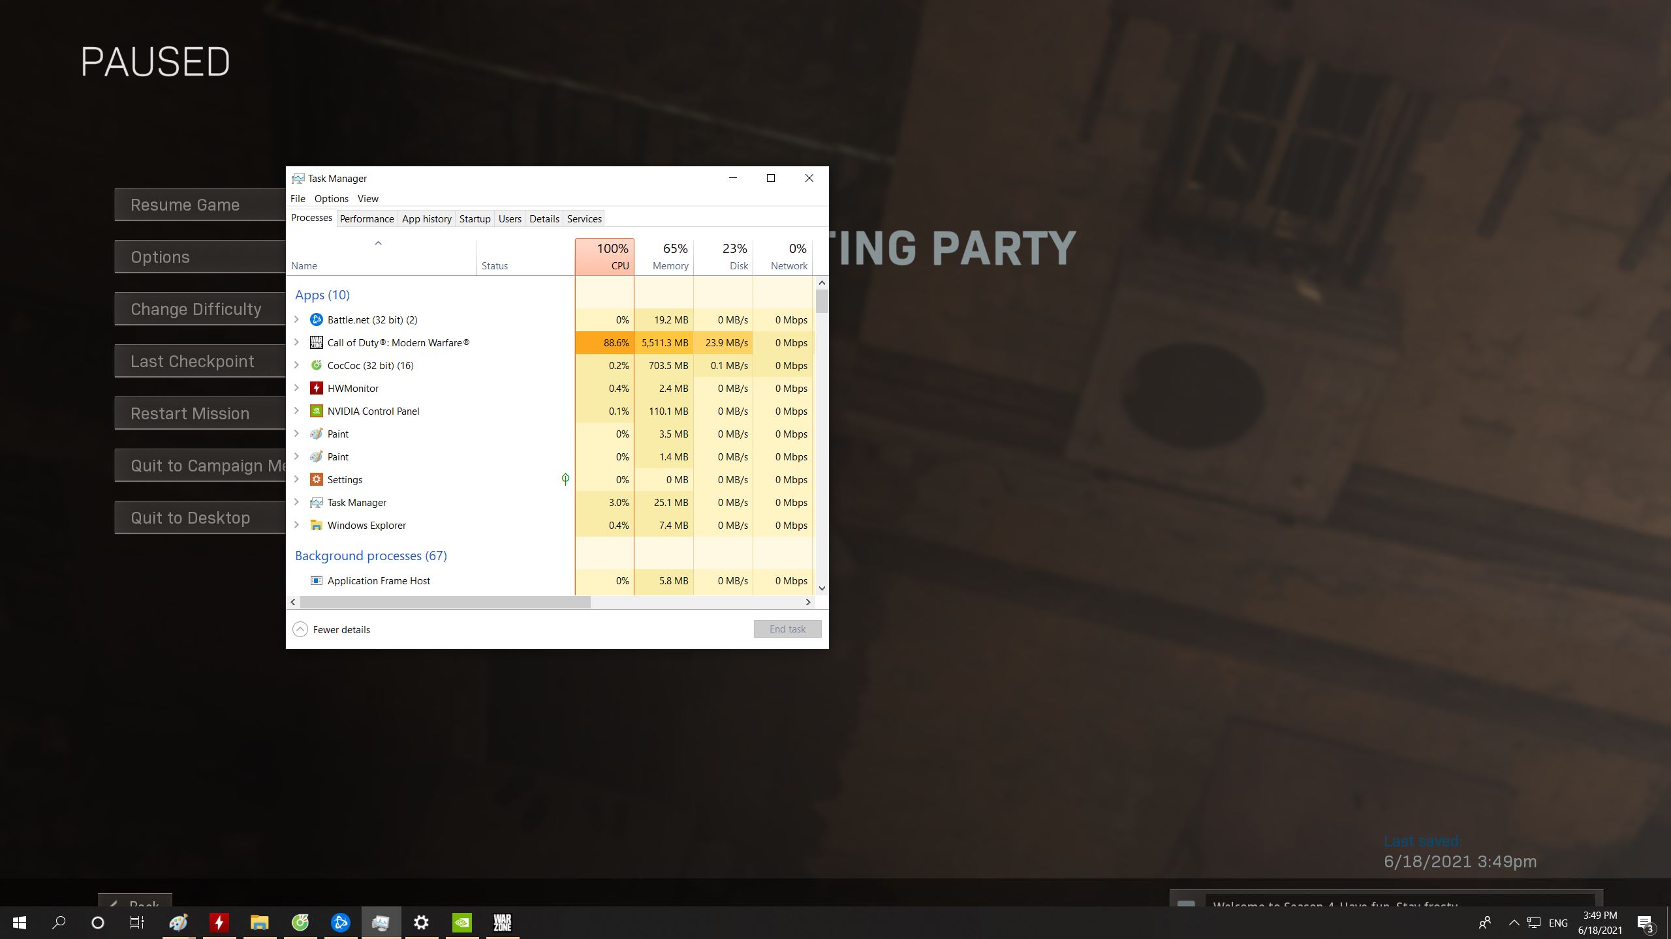Click the HWMonitor icon in processes
The image size is (1671, 939).
(317, 387)
